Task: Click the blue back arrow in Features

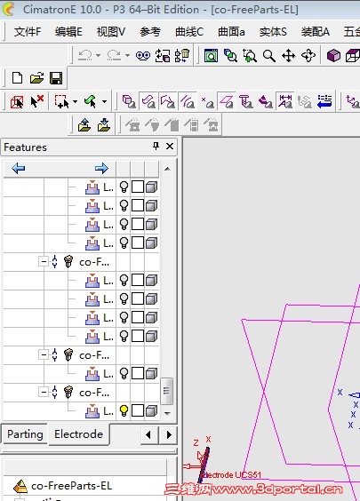Action: [19, 168]
